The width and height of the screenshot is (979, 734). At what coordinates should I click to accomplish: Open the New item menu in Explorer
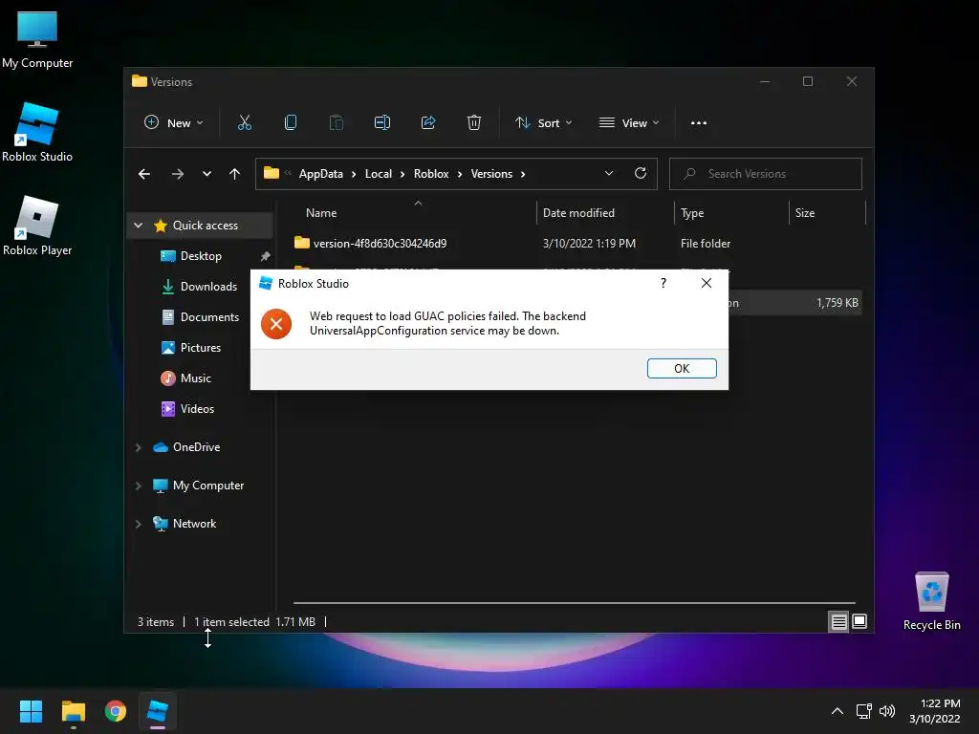[174, 123]
